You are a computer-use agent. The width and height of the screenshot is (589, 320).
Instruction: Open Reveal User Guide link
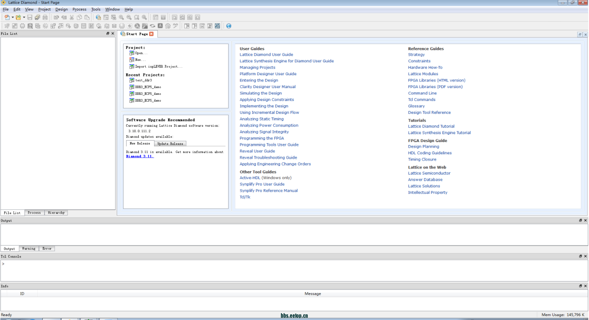coord(257,151)
